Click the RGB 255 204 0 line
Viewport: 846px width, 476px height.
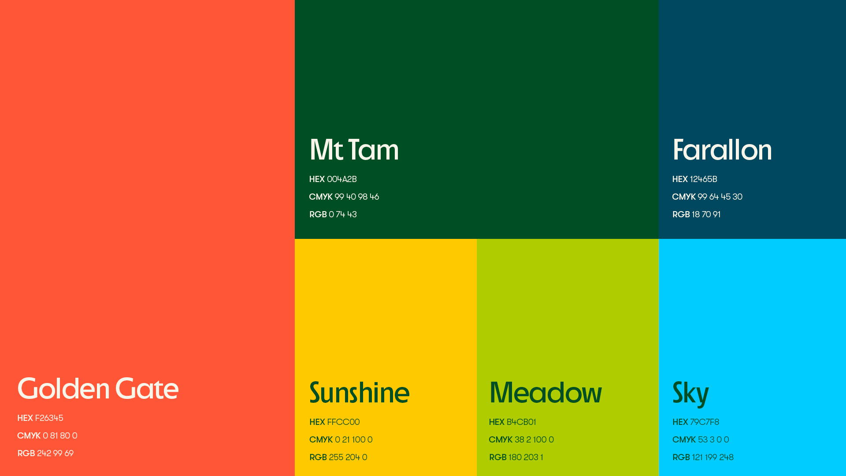tap(338, 457)
